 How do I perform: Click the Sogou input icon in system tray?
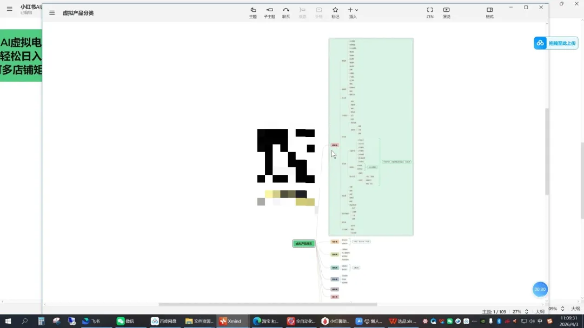[x=549, y=321]
